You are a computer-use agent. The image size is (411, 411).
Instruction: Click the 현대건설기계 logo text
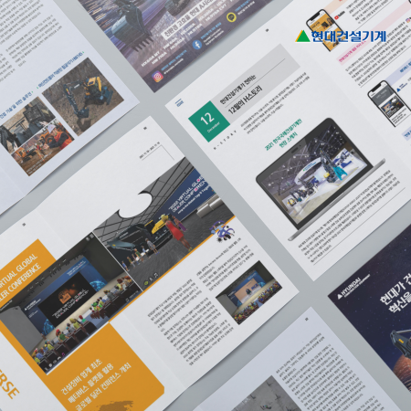[x=349, y=37]
